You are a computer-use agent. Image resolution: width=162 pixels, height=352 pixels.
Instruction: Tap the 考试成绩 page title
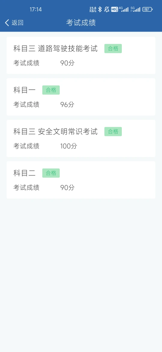(x=81, y=23)
